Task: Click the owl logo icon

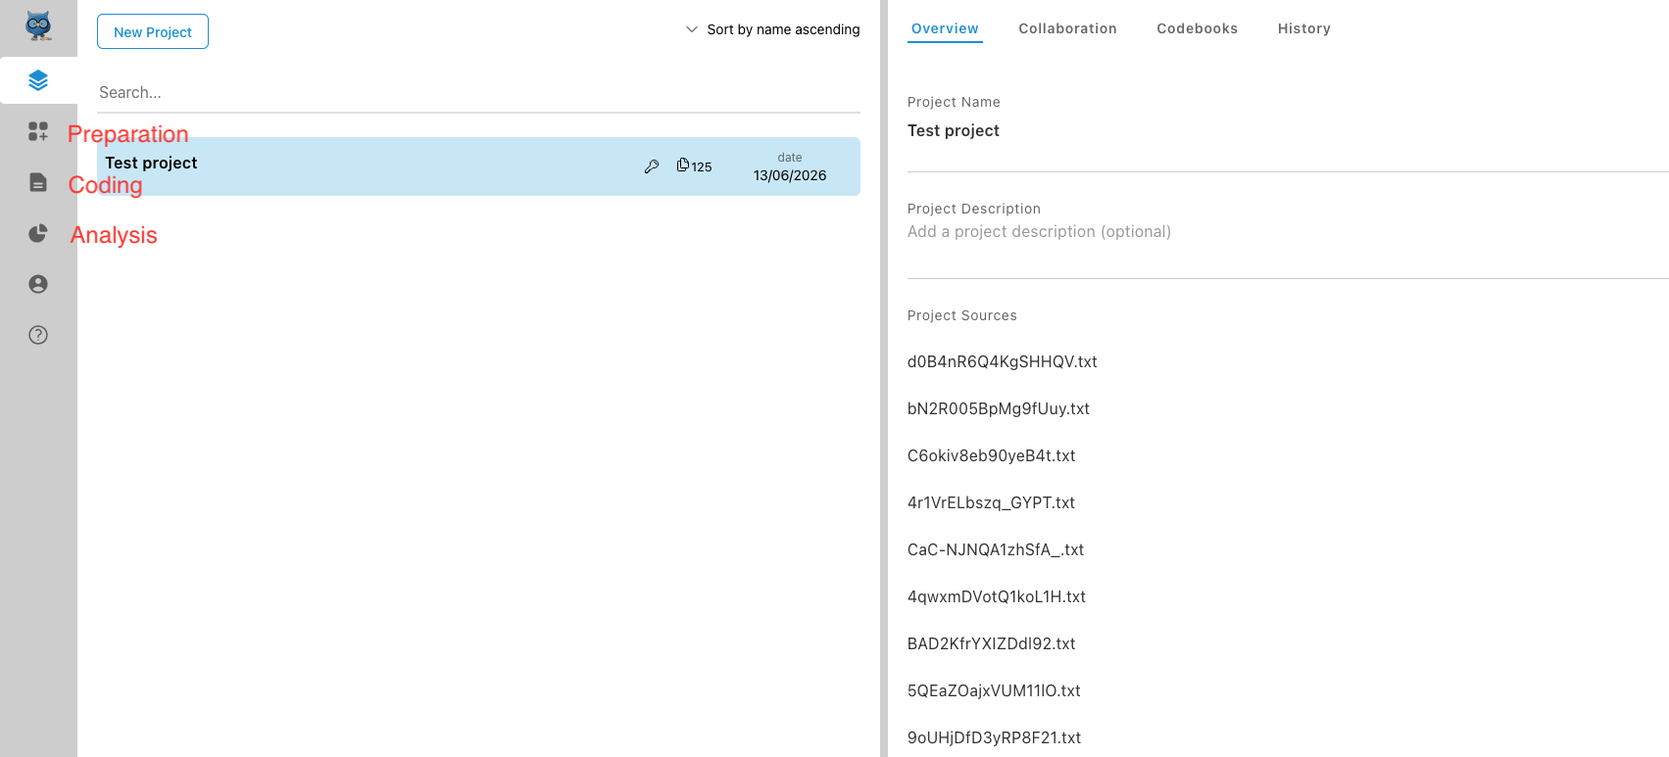Action: (38, 24)
